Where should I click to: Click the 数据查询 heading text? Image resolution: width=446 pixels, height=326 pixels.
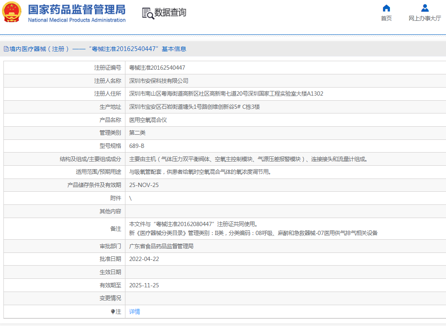170,13
